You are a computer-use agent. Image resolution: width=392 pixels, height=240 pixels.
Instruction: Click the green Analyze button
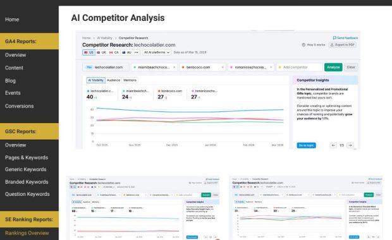tap(333, 67)
